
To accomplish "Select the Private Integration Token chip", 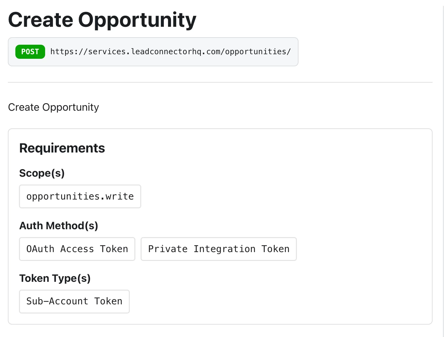I will pyautogui.click(x=218, y=249).
